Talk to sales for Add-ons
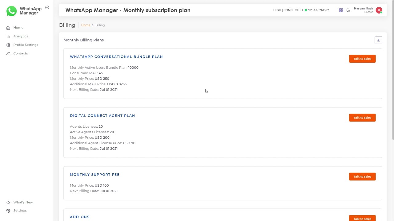 (x=362, y=218)
